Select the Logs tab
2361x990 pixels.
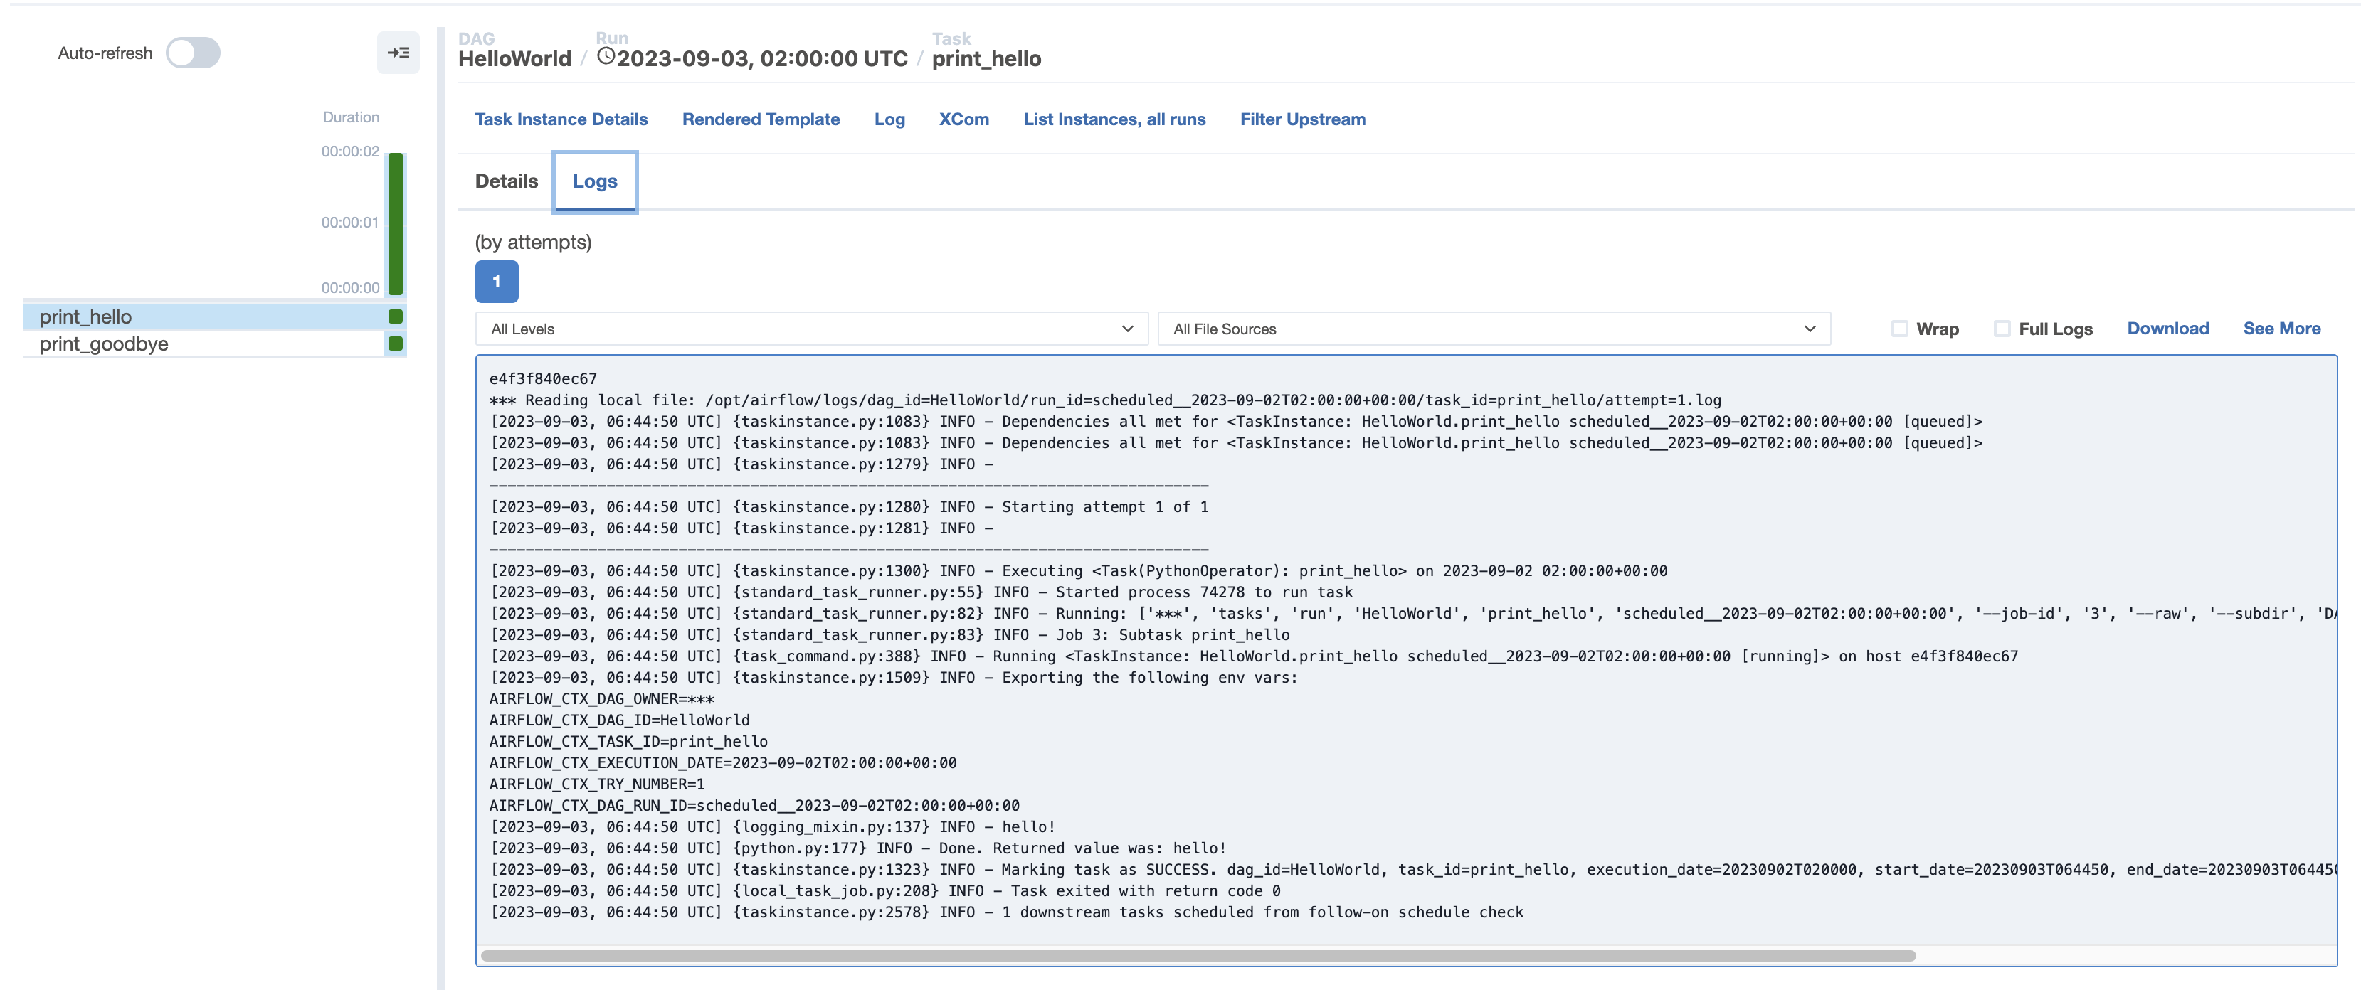[594, 181]
